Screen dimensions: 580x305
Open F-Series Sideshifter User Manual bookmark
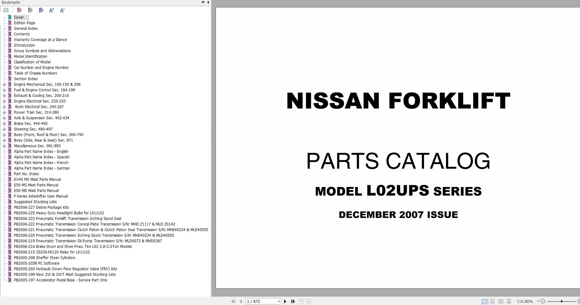pos(41,196)
